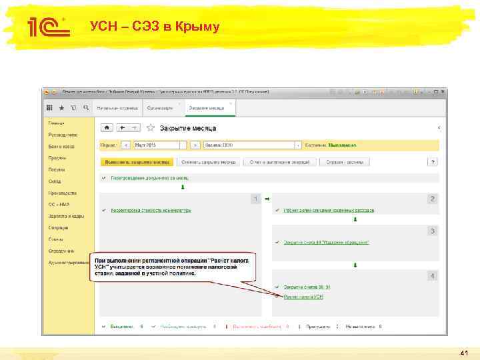Open Favorites star in top toolbar
Viewport: 480px width, 360px height.
[x=61, y=108]
